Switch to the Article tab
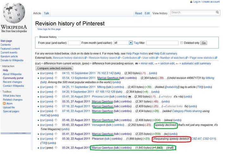The width and height of the screenshot is (229, 162). point(37,13)
